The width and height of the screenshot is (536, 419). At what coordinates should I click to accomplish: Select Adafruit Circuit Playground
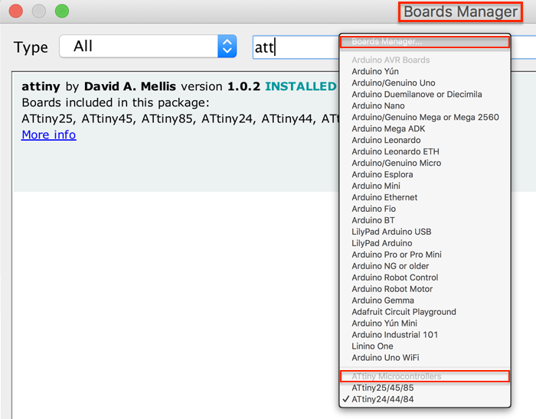[x=425, y=312]
